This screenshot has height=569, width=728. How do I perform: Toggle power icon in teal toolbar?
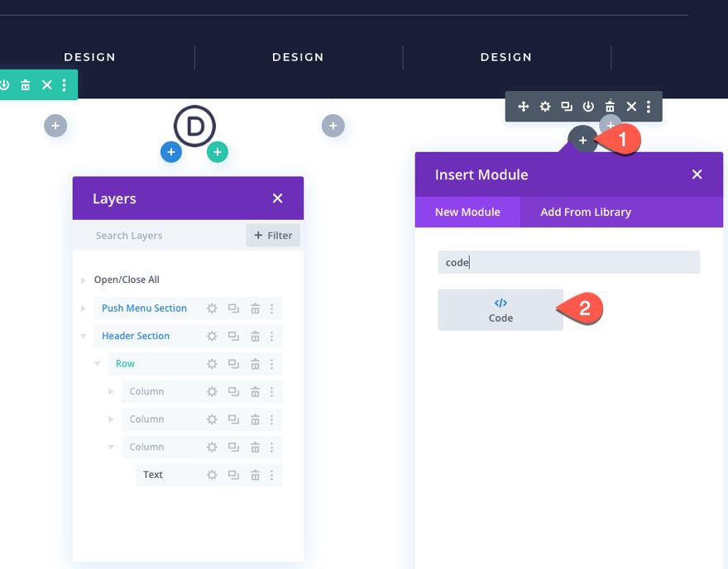[6, 84]
